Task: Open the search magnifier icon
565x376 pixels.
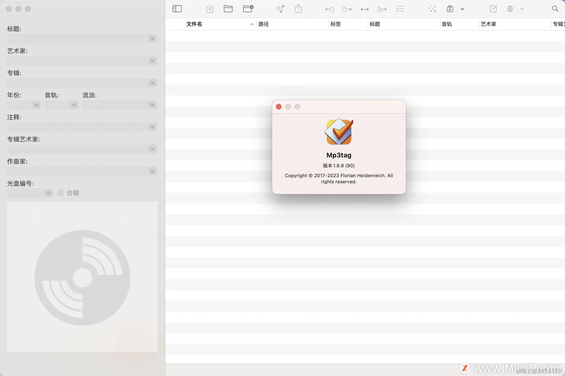Action: point(555,9)
